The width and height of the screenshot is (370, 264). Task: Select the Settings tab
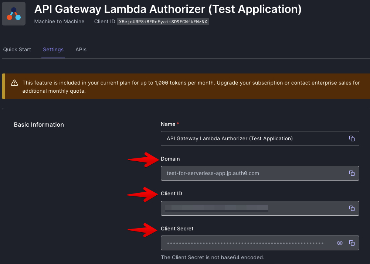[53, 49]
